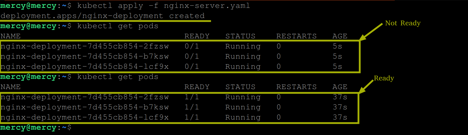Select pod name lcf9x in second listing
Screen dimensions: 468x135
pos(85,117)
